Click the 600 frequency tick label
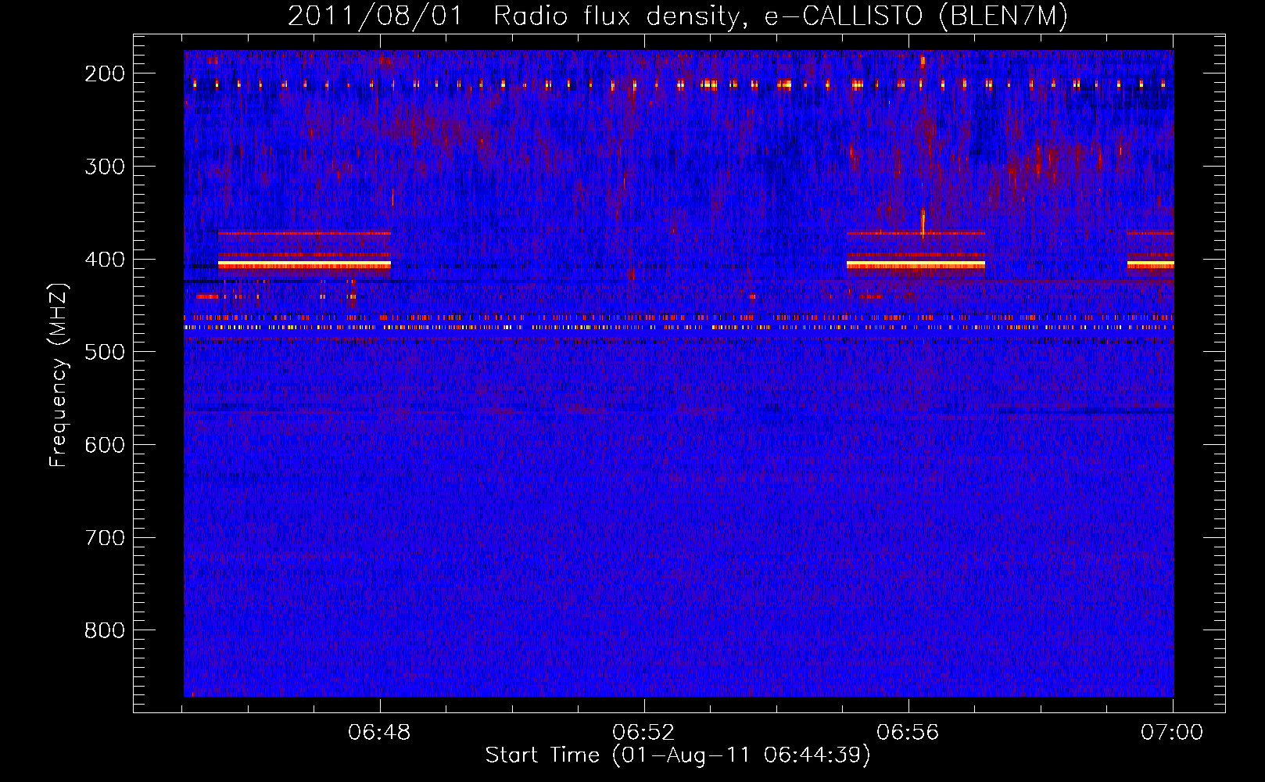 105,445
